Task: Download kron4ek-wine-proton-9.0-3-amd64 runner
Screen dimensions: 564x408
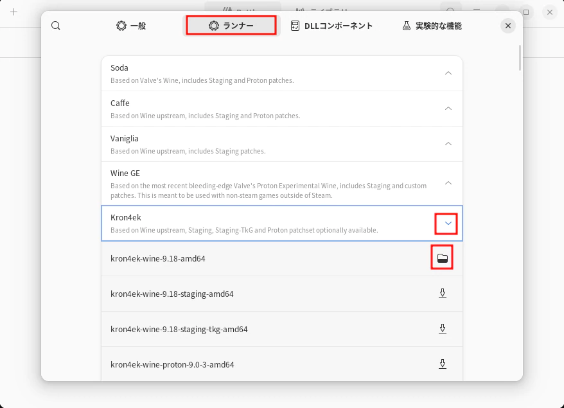Action: click(442, 364)
